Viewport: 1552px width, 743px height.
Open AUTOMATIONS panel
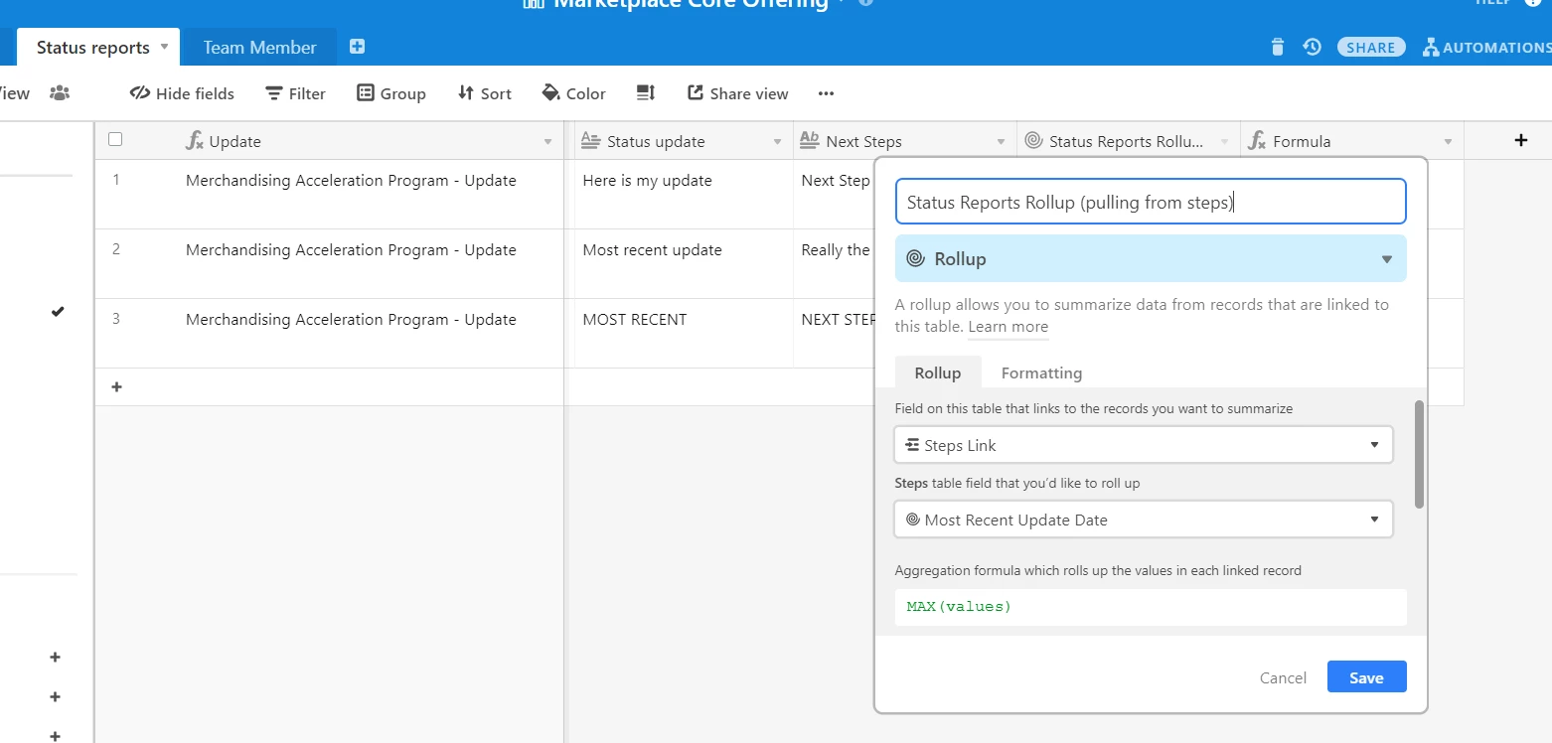1486,47
